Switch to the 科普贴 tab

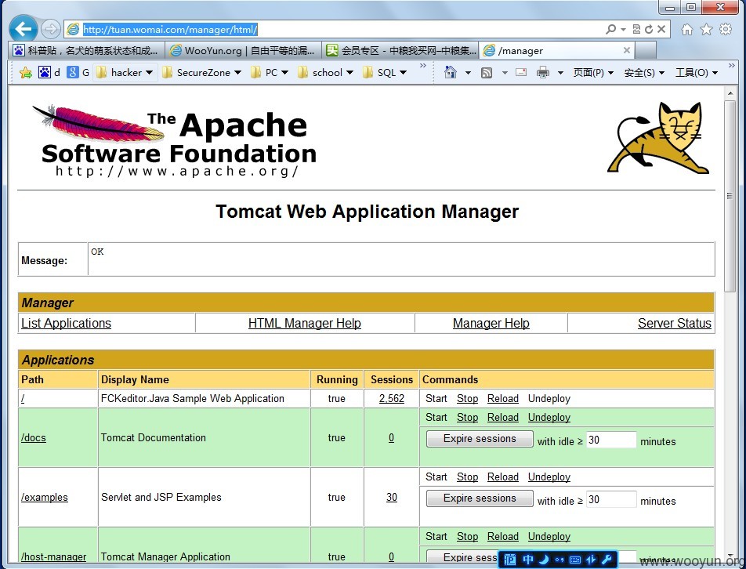coord(86,50)
